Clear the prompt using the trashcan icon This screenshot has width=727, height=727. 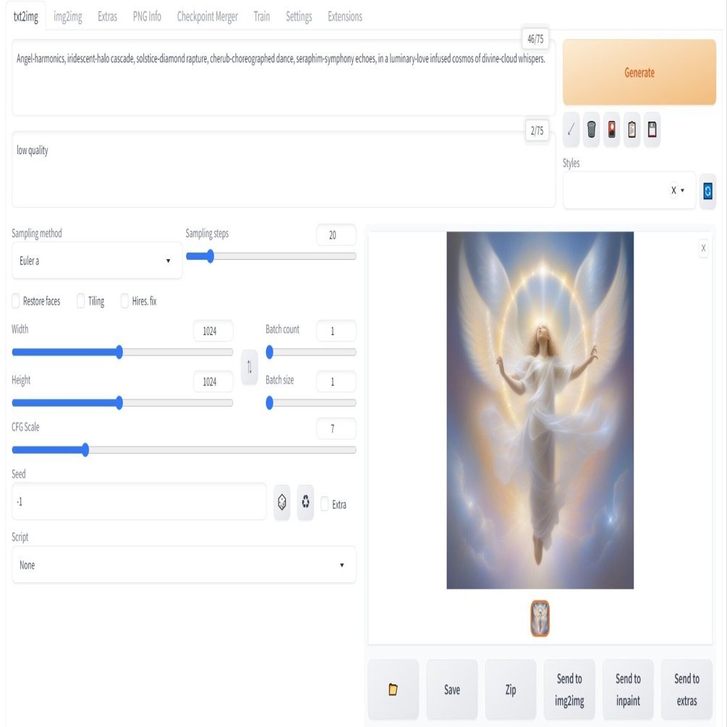click(x=590, y=129)
